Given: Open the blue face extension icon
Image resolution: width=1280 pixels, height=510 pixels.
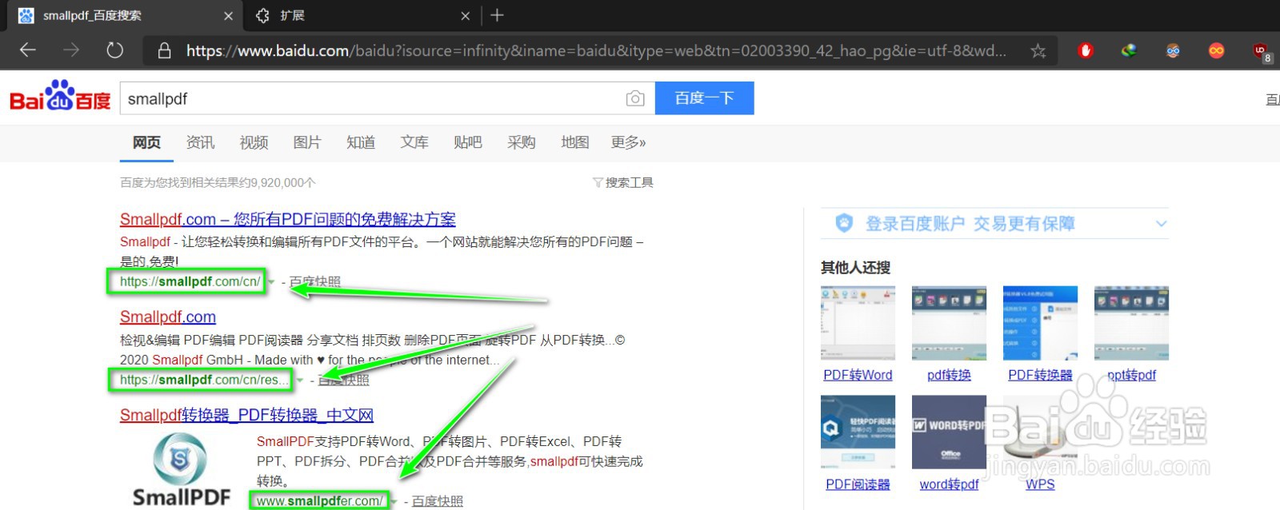Looking at the screenshot, I should (1173, 50).
